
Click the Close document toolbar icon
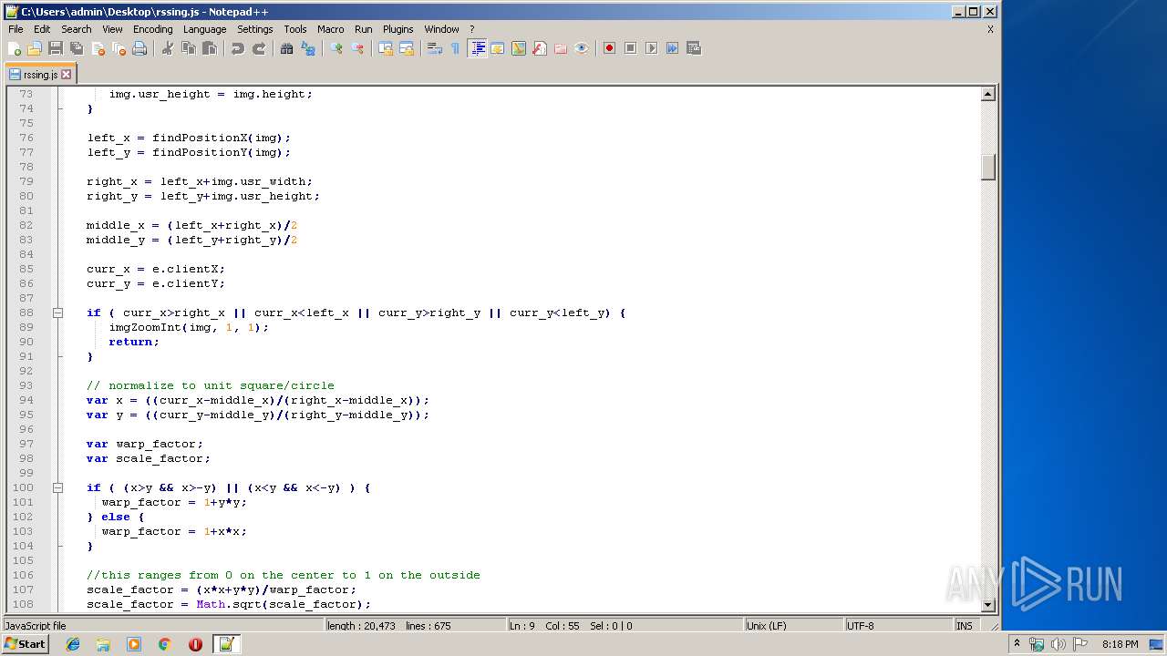[x=98, y=48]
